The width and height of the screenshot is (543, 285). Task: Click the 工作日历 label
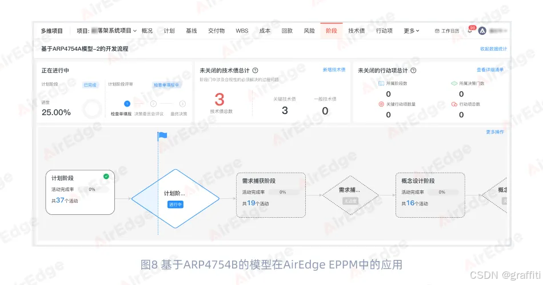450,31
